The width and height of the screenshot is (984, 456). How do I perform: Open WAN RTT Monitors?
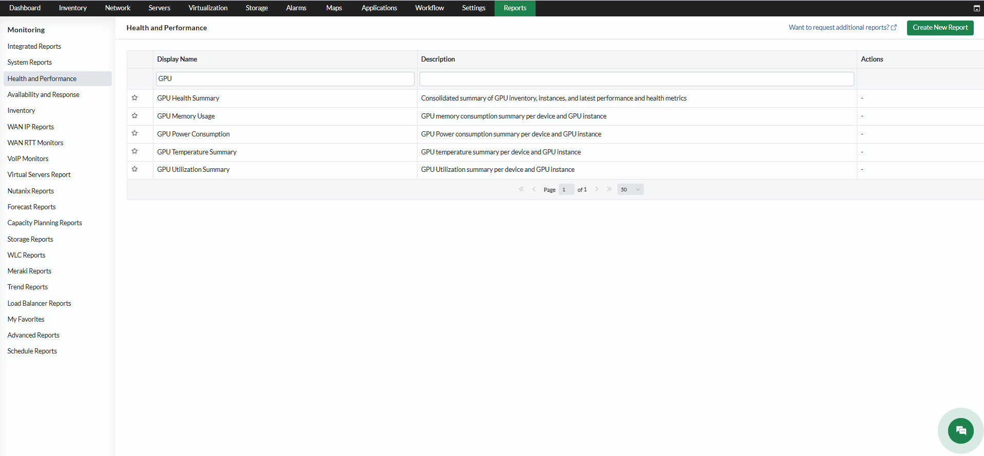coord(35,143)
